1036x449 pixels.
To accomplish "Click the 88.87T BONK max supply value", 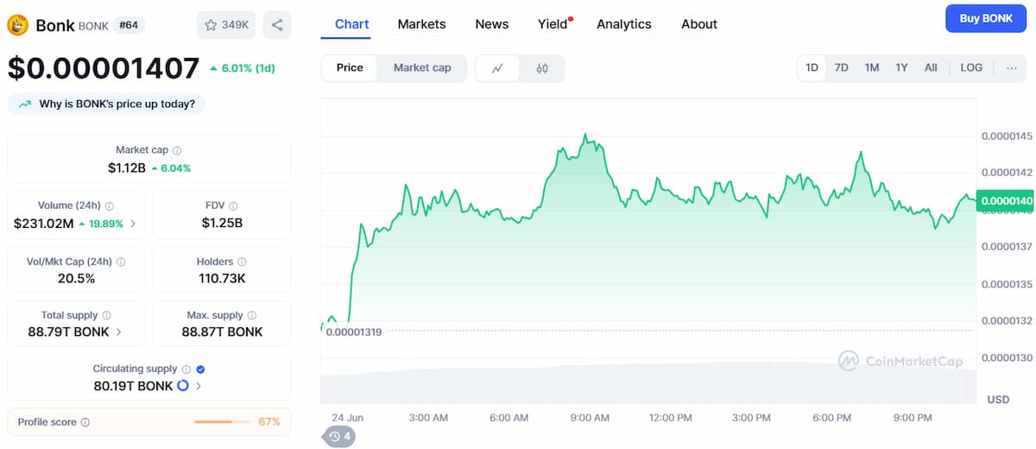I will coord(222,332).
